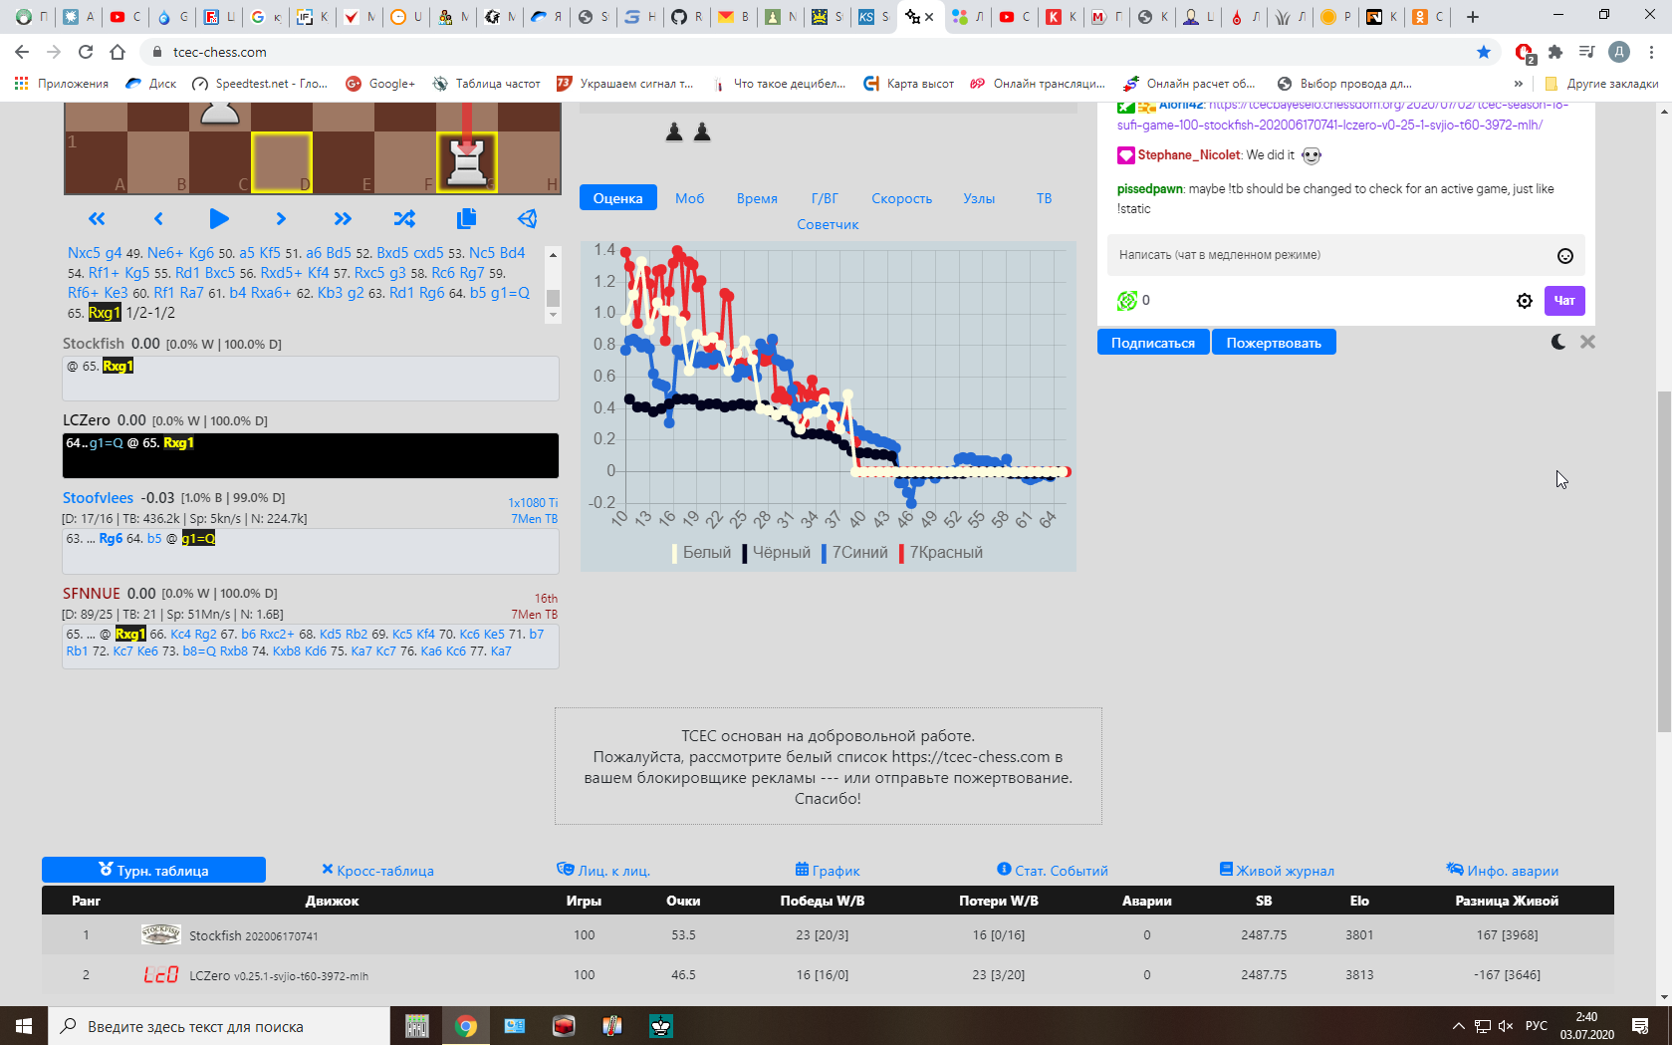1672x1045 pixels.
Task: Open the notification center
Action: point(1640,1026)
